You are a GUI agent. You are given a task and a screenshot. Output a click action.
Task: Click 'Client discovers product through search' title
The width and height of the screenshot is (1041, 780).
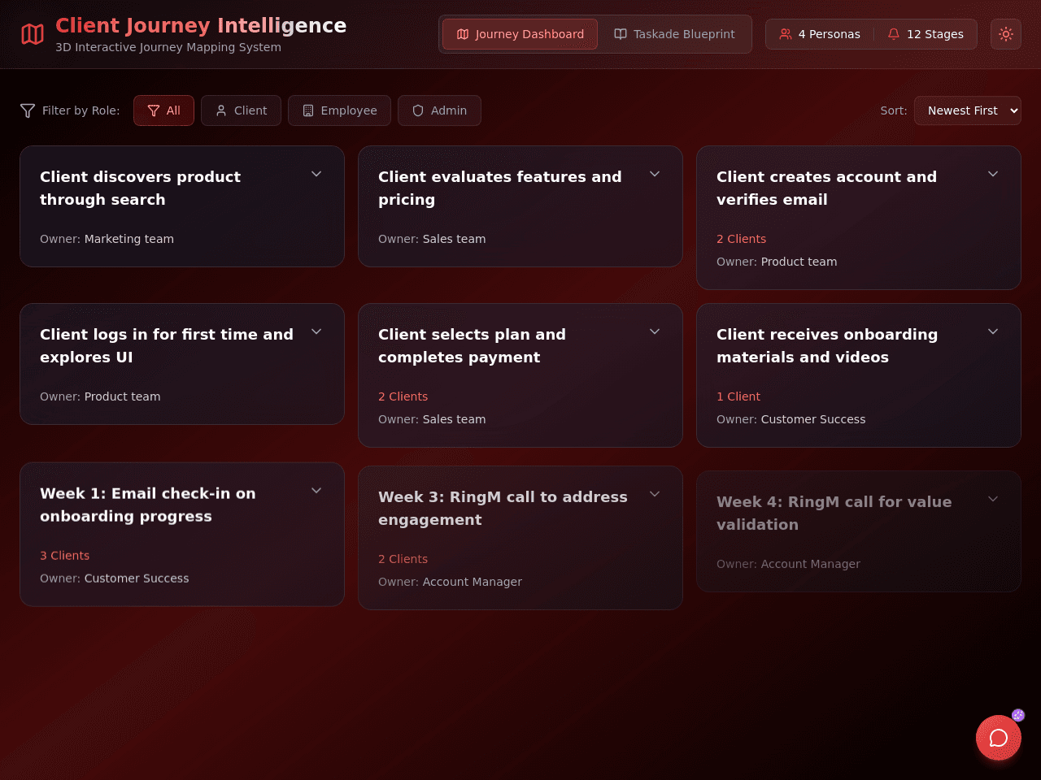tap(140, 188)
